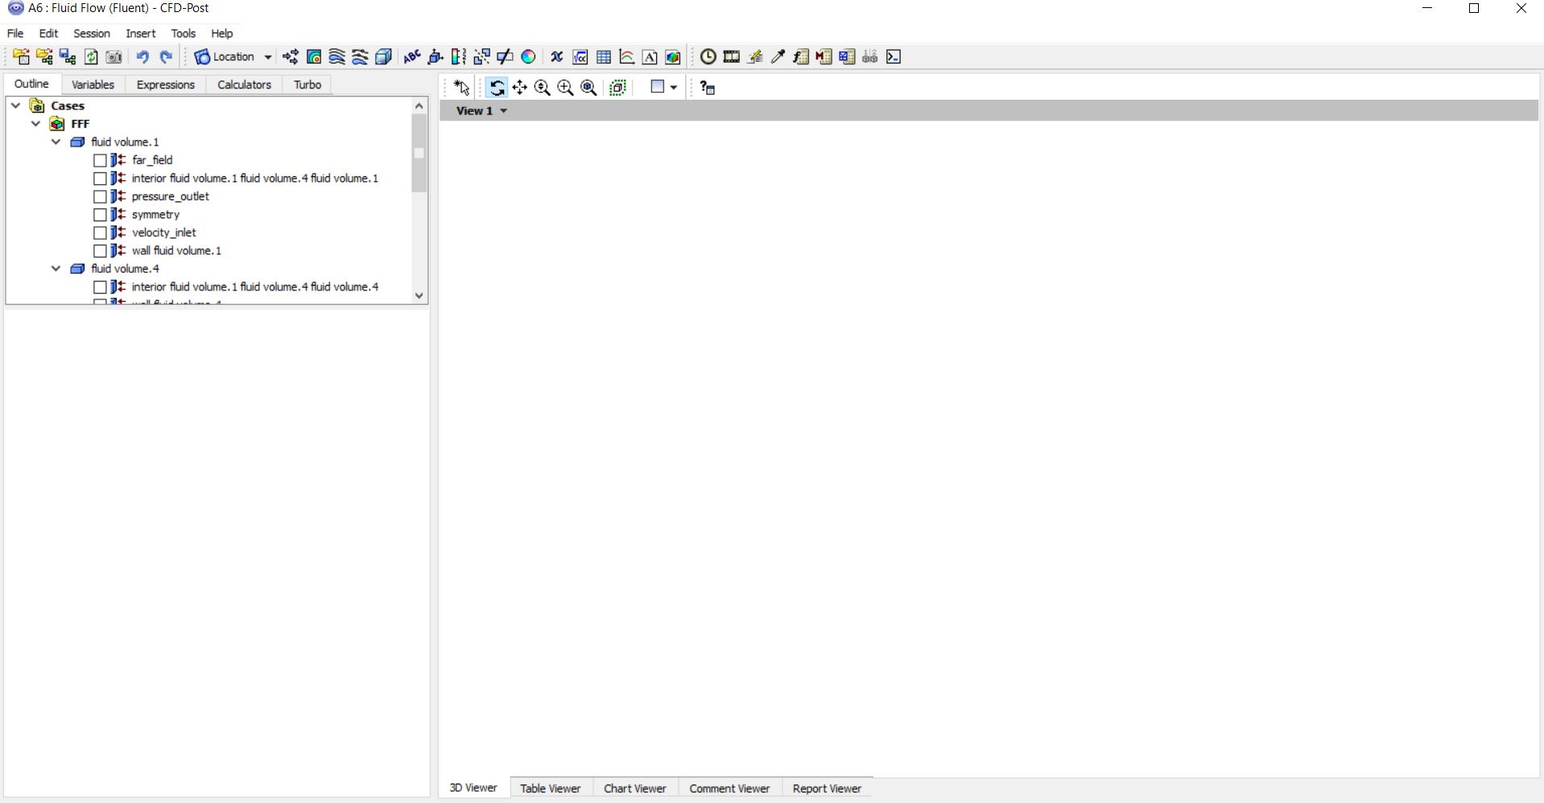Image resolution: width=1544 pixels, height=803 pixels.
Task: Activate the rotate tool in the viewer toolbar
Action: (497, 88)
